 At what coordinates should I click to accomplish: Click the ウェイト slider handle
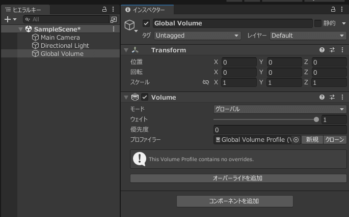tap(316, 119)
